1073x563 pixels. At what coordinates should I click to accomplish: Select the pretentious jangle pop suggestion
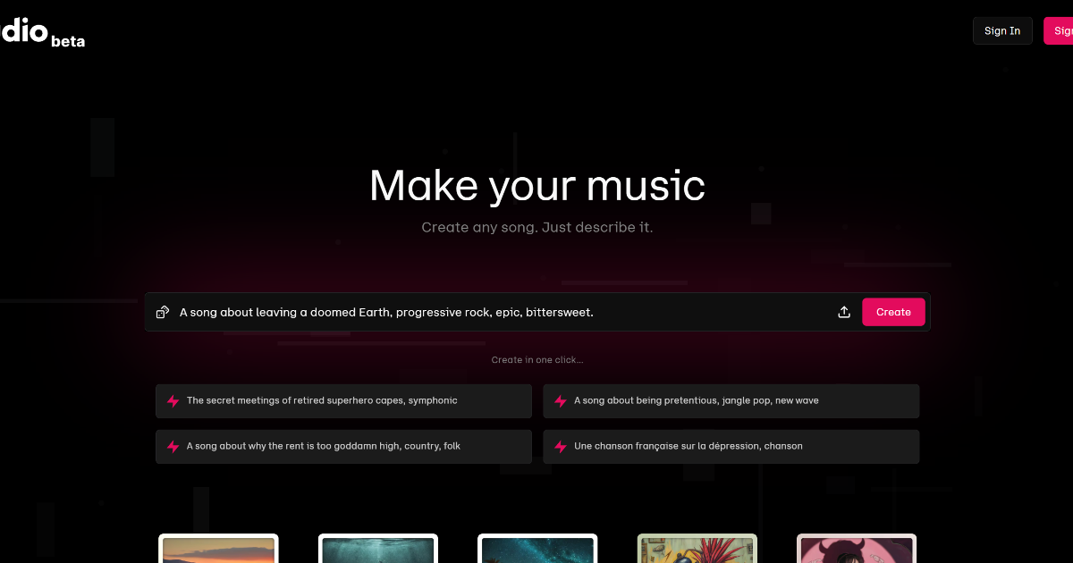[731, 400]
